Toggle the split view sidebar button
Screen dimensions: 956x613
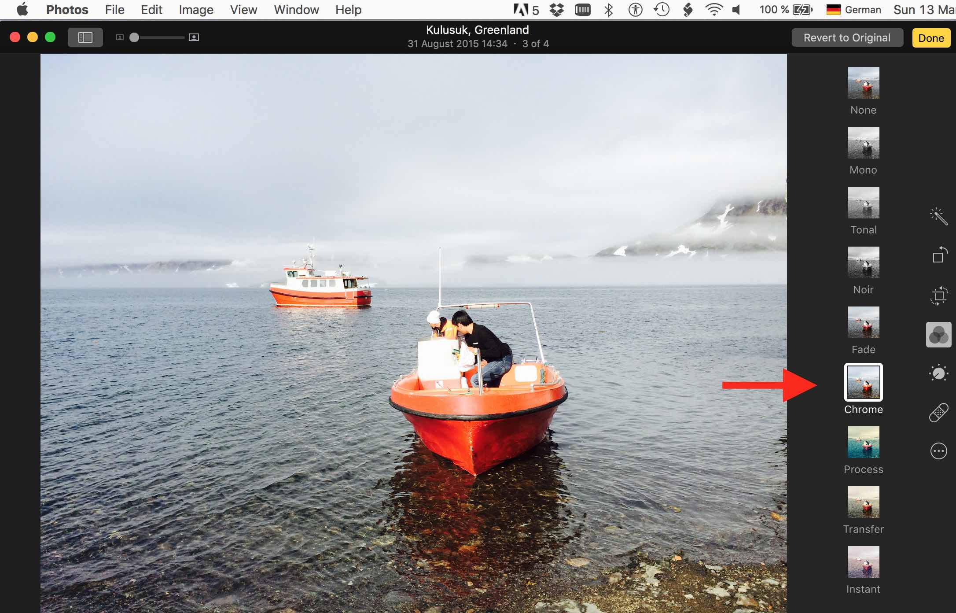pyautogui.click(x=85, y=37)
